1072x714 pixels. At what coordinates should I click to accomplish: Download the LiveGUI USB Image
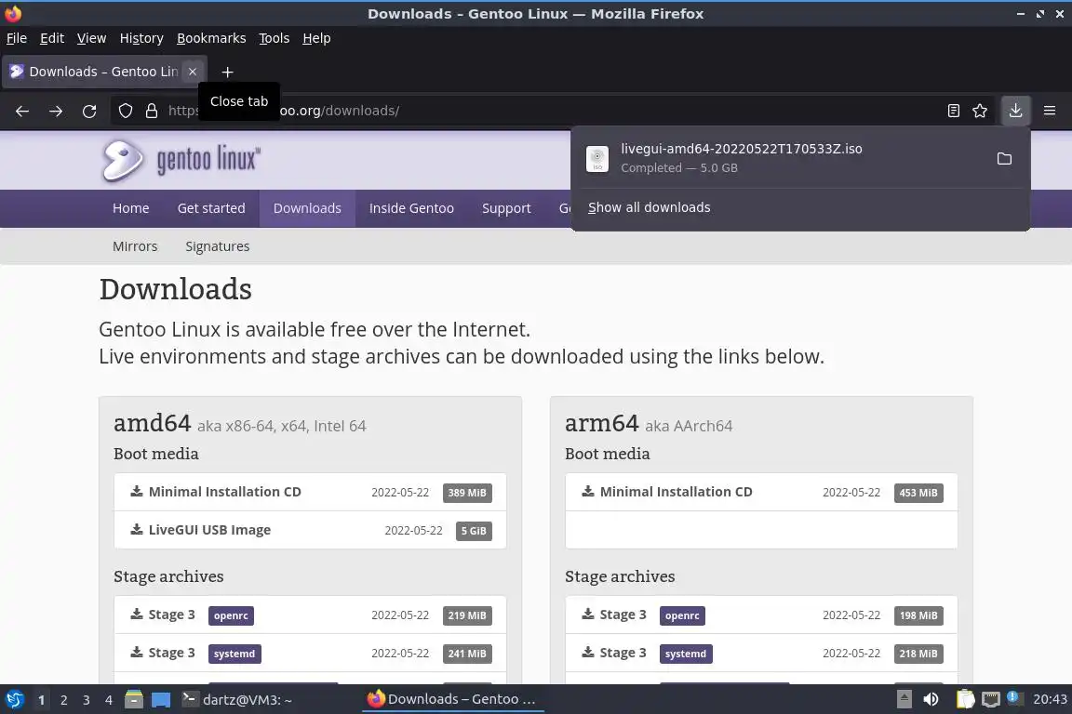[x=311, y=530]
